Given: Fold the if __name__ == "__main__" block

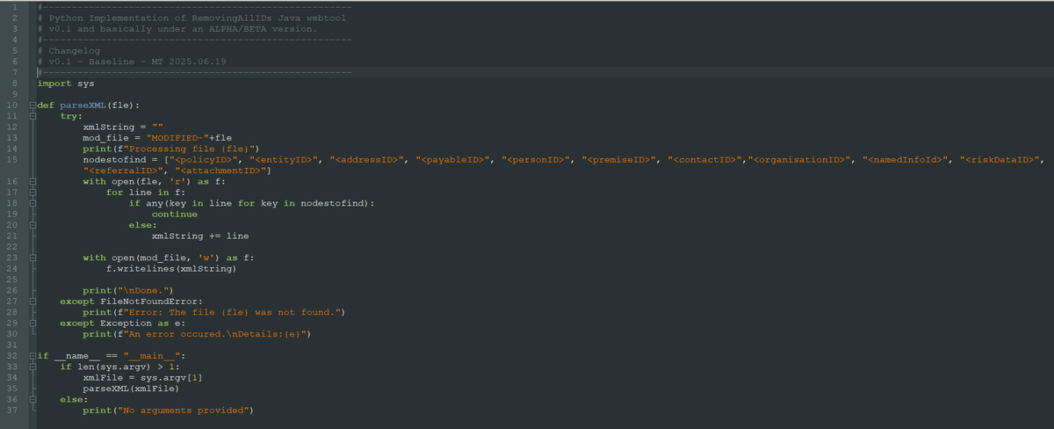Looking at the screenshot, I should 32,356.
